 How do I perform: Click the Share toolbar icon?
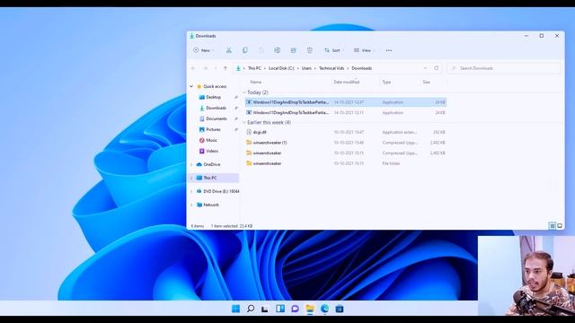294,50
